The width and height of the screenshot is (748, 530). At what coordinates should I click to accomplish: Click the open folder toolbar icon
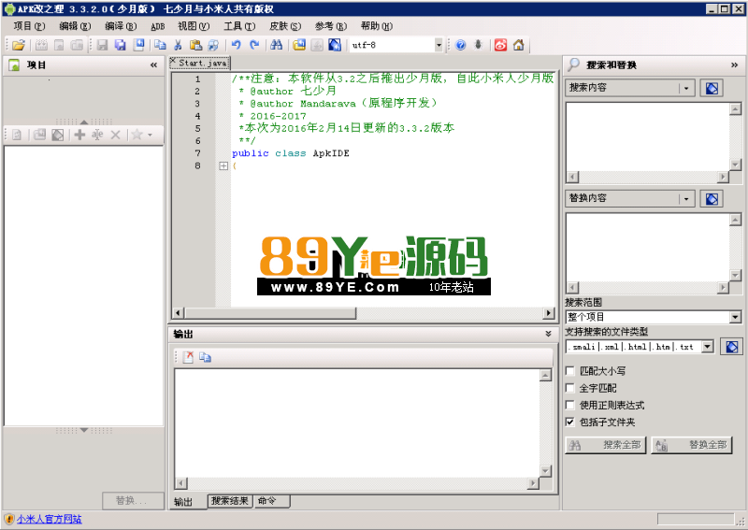[x=19, y=45]
